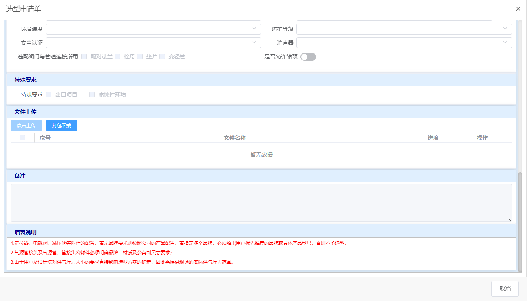This screenshot has height=301, width=527.
Task: Expand the 防护等级 dropdown list
Action: [x=404, y=29]
